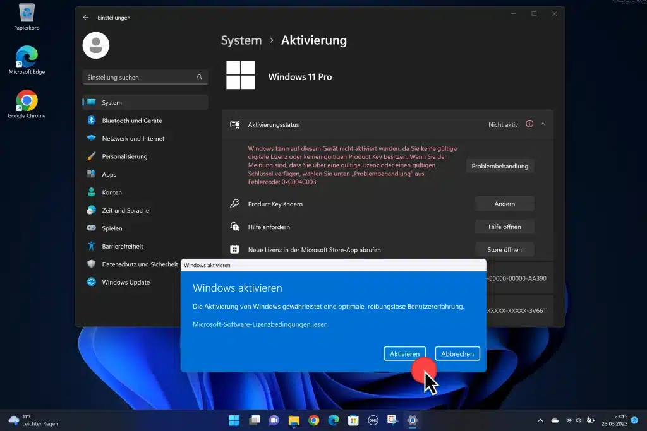Open Microsoft Edge from the taskbar
Image resolution: width=647 pixels, height=431 pixels.
334,420
